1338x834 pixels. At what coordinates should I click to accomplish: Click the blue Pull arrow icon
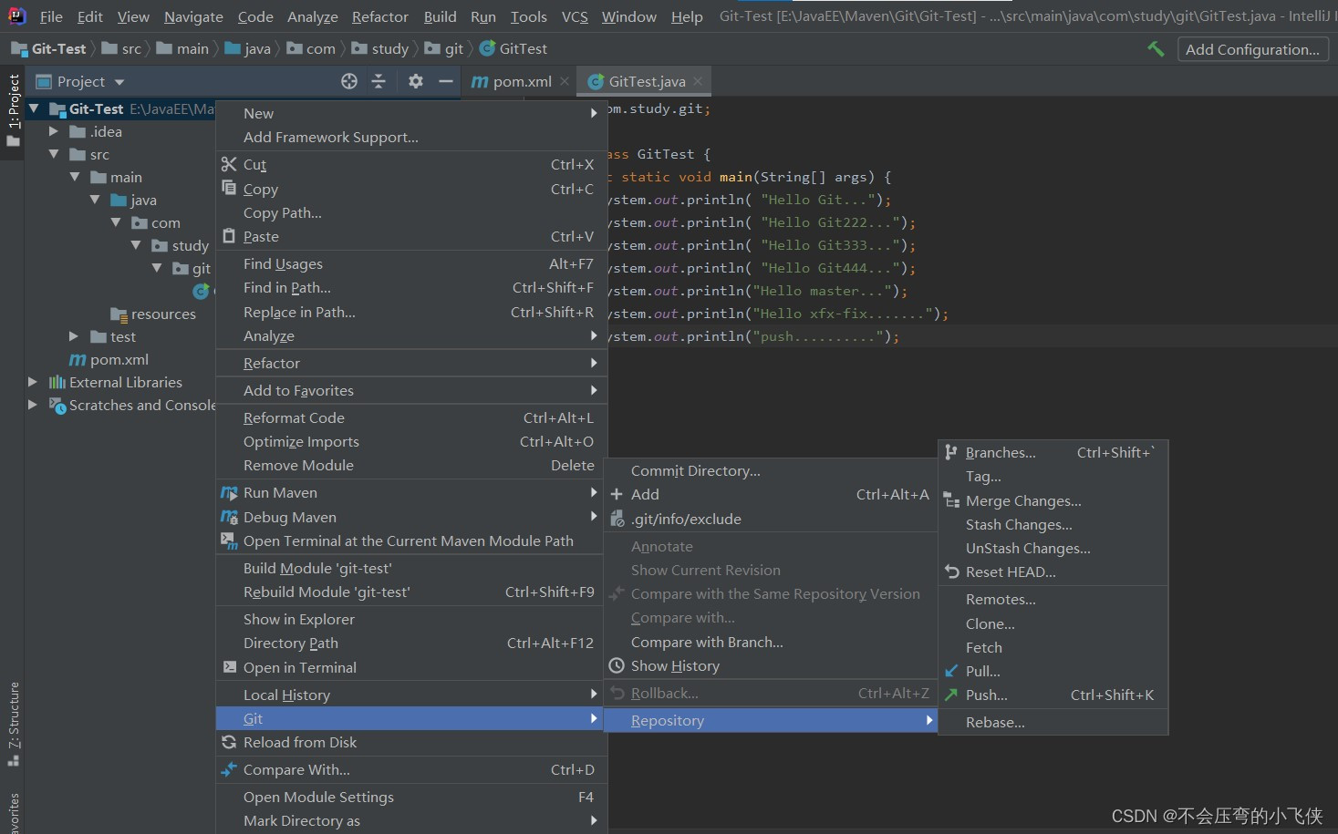[951, 671]
